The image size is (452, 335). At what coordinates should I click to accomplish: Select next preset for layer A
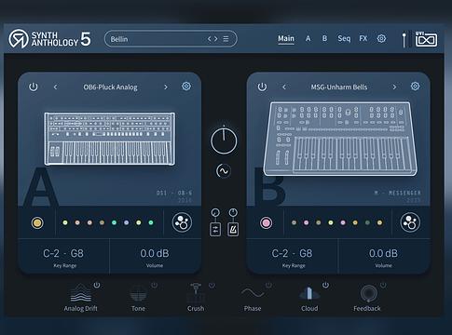point(166,87)
